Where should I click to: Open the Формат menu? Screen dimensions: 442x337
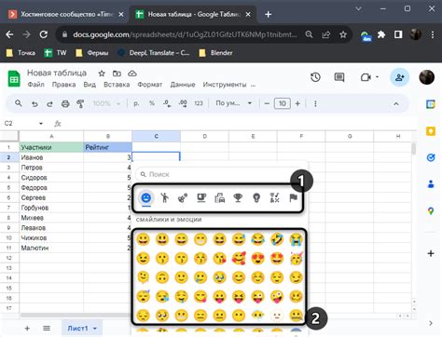click(x=150, y=85)
